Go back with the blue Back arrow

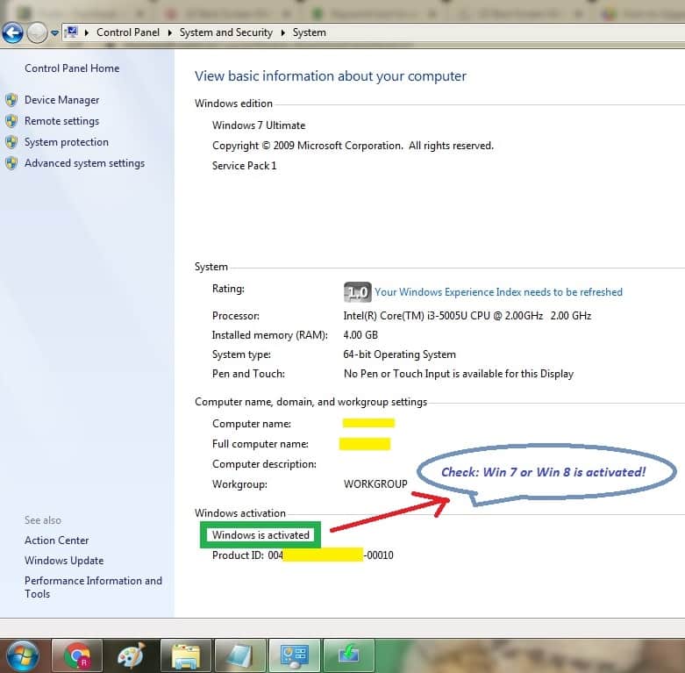12,32
